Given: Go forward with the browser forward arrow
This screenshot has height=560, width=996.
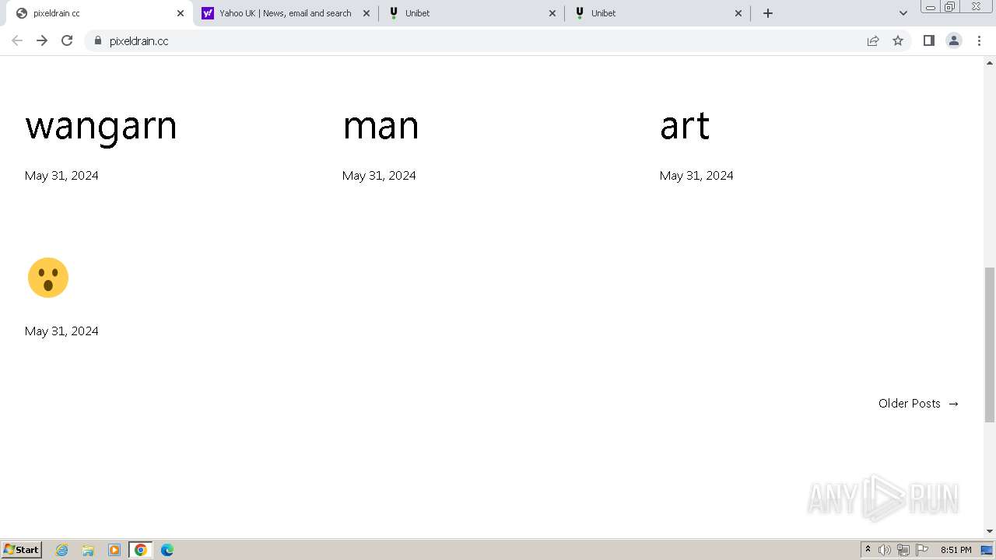Looking at the screenshot, I should click(42, 40).
